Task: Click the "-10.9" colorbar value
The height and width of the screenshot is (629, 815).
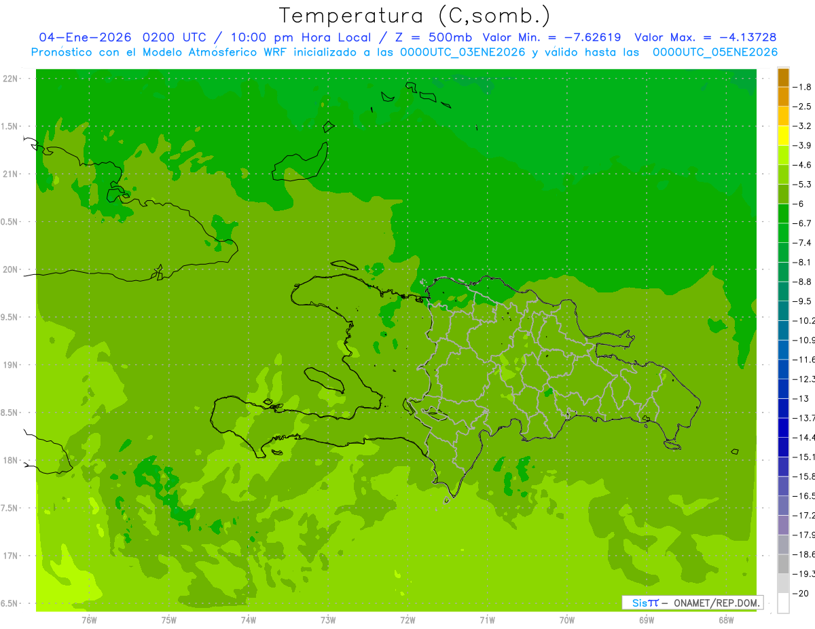Action: (x=803, y=340)
